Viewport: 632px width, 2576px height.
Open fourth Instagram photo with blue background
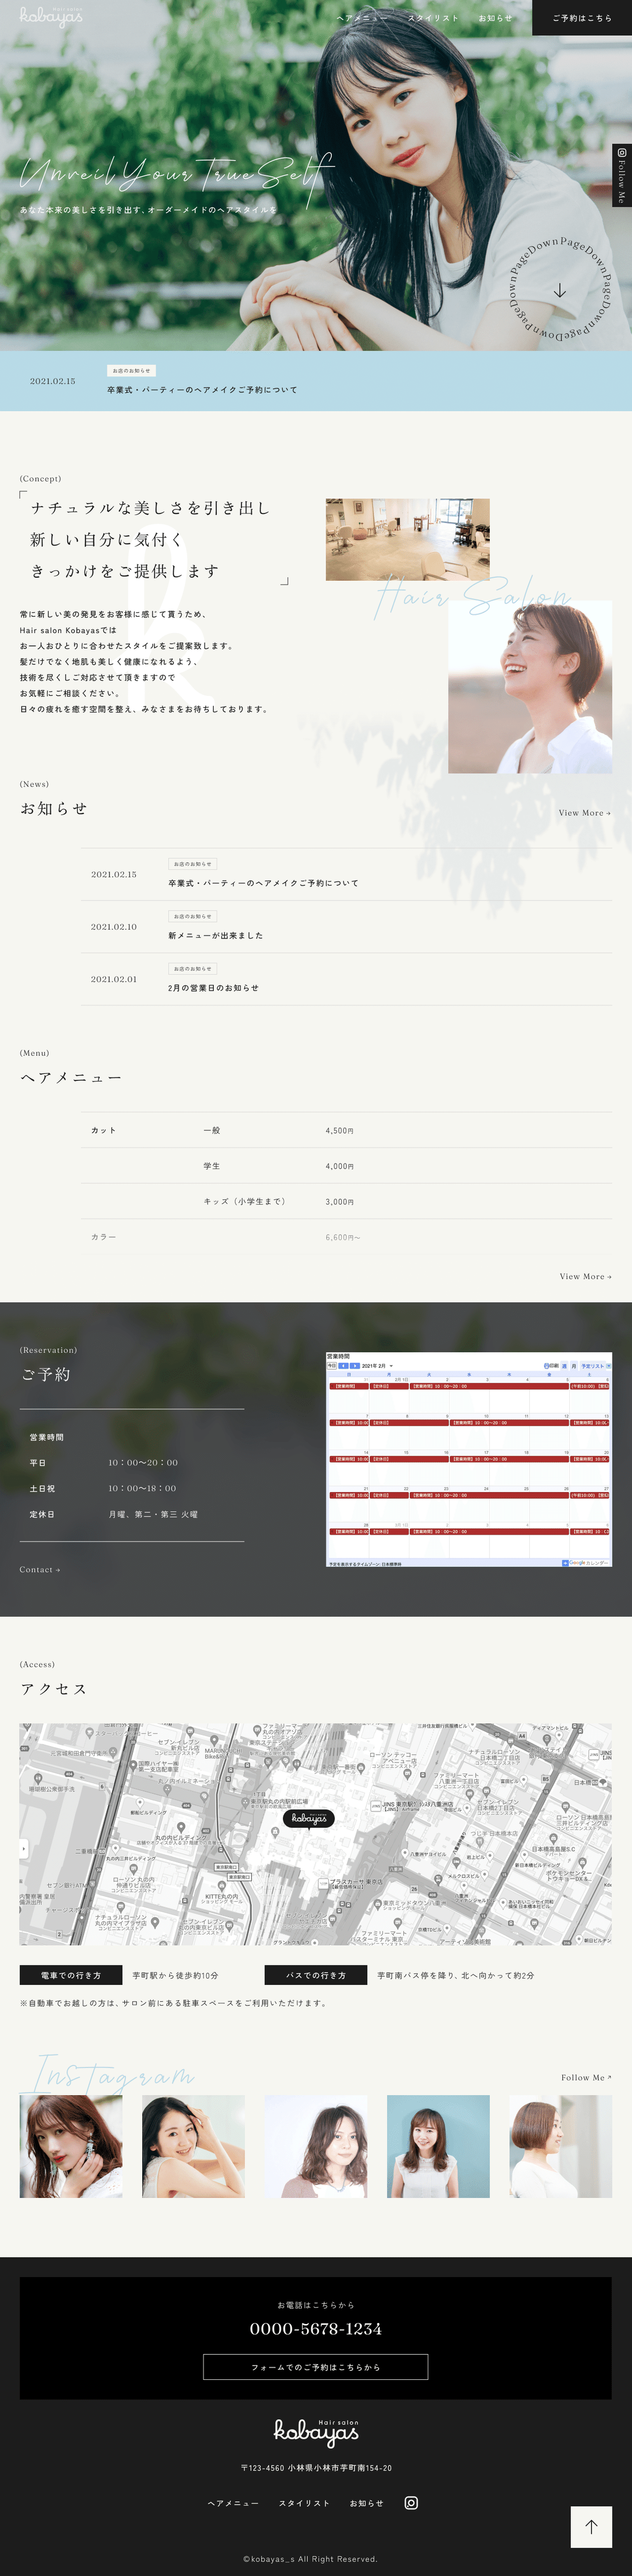438,2146
